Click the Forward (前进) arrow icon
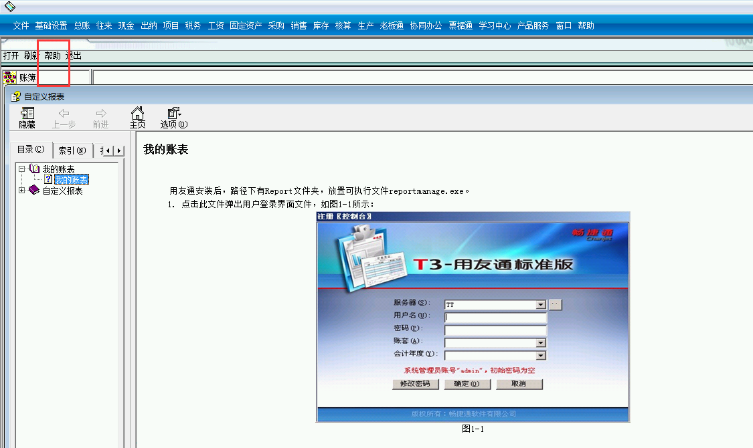 tap(101, 113)
